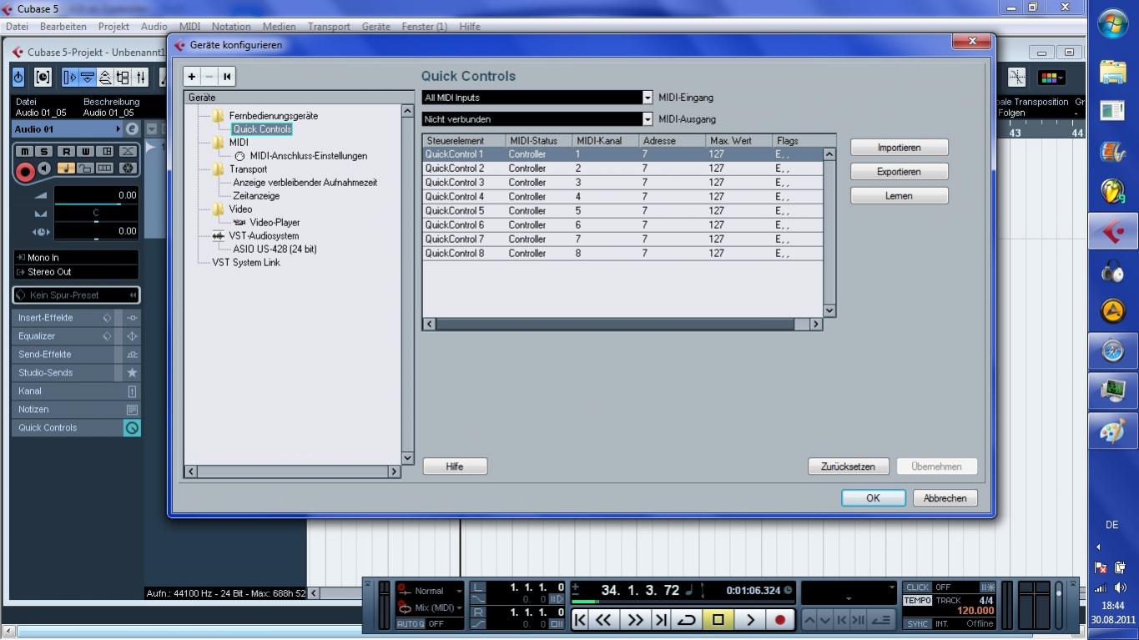Toggle the metronome CLICK button
The image size is (1139, 640).
tap(918, 587)
